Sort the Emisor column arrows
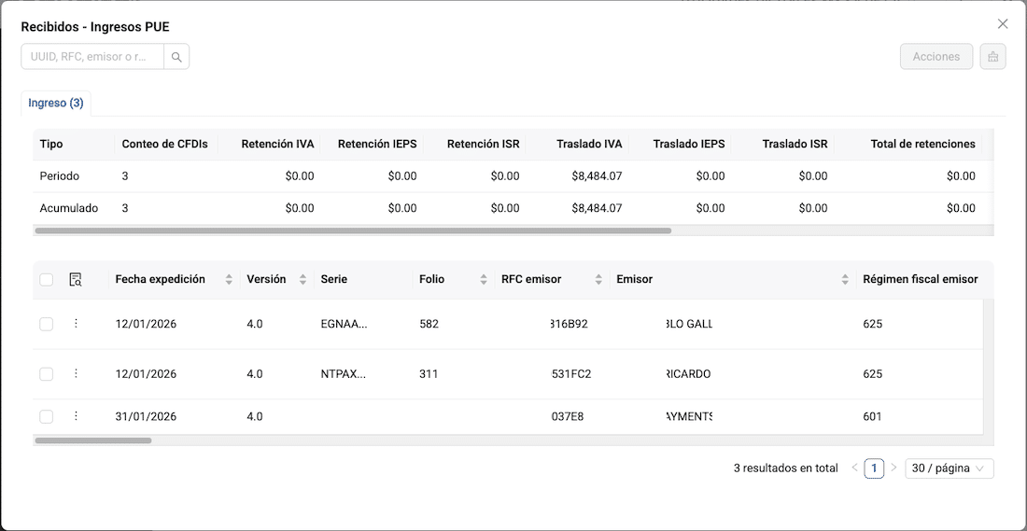 tap(845, 280)
